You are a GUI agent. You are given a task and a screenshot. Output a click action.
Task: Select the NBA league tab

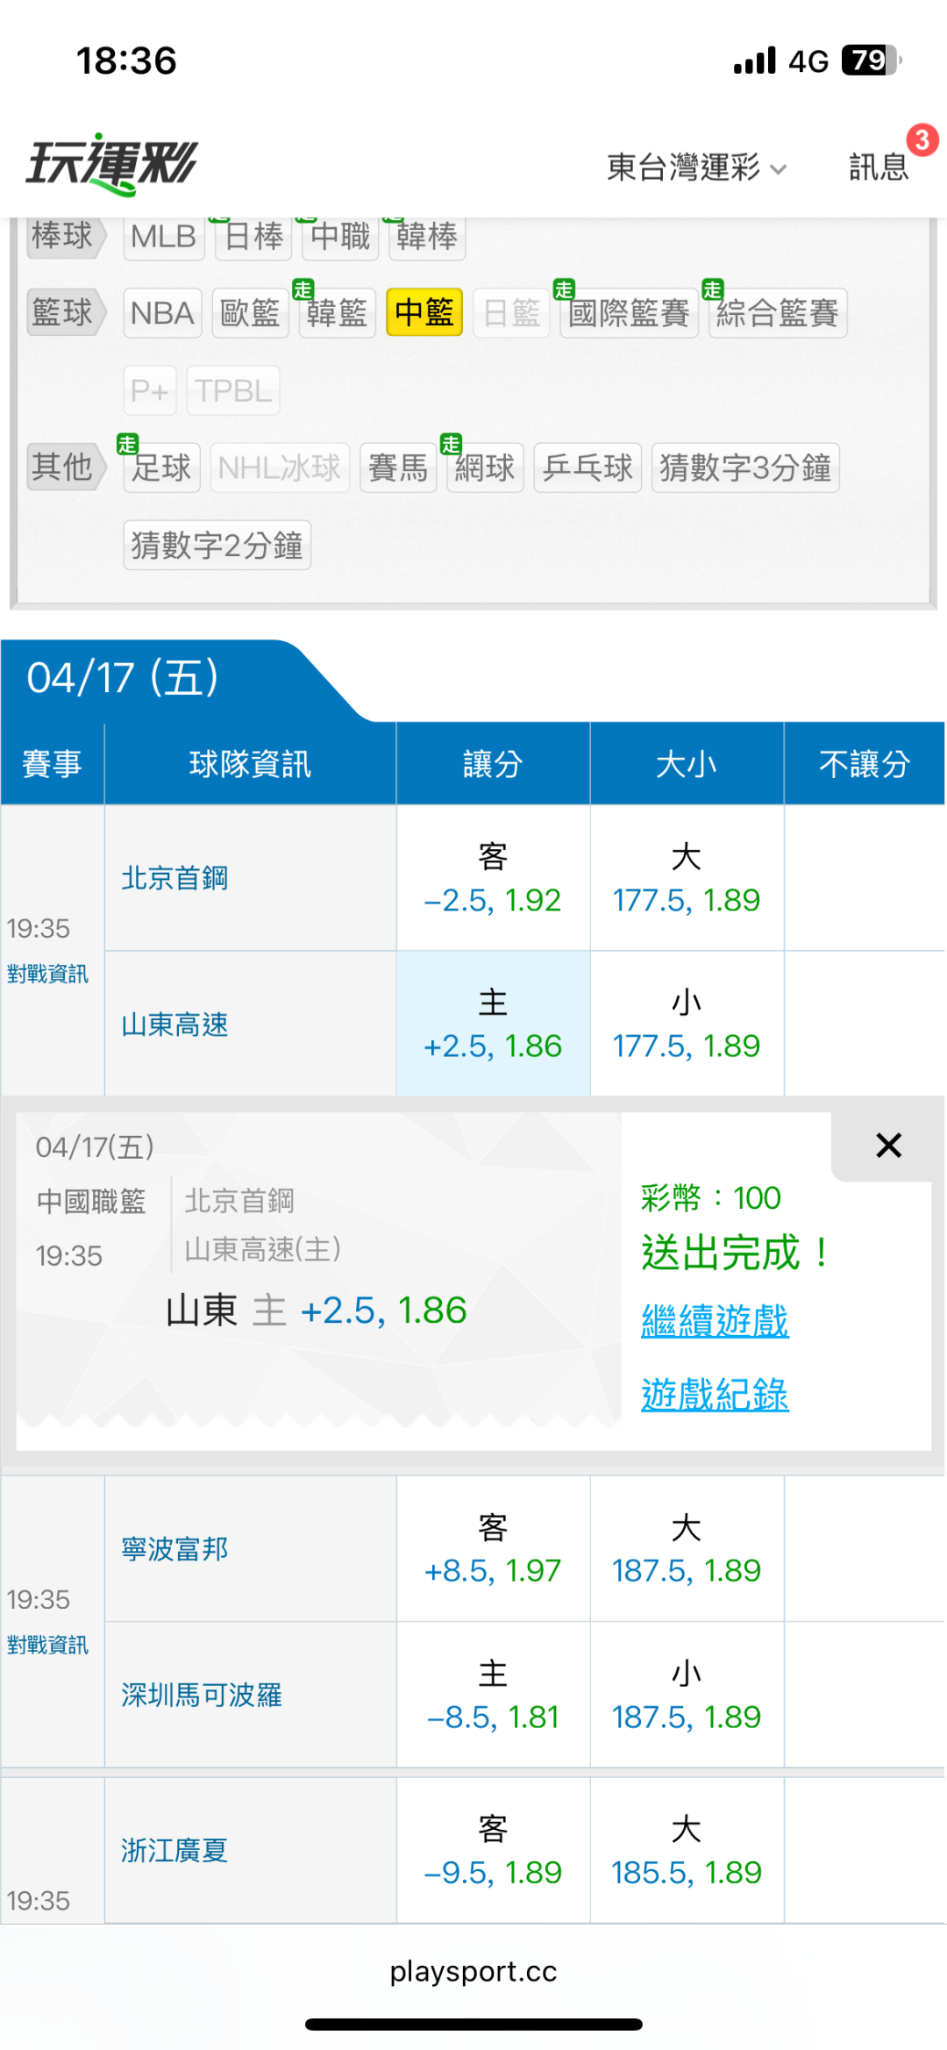click(x=162, y=313)
